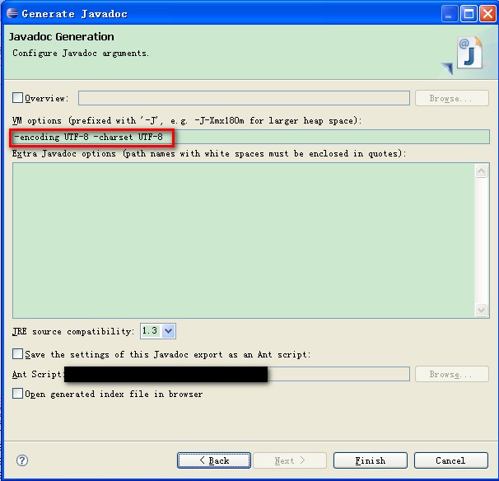
Task: Click the Back button
Action: tap(214, 460)
